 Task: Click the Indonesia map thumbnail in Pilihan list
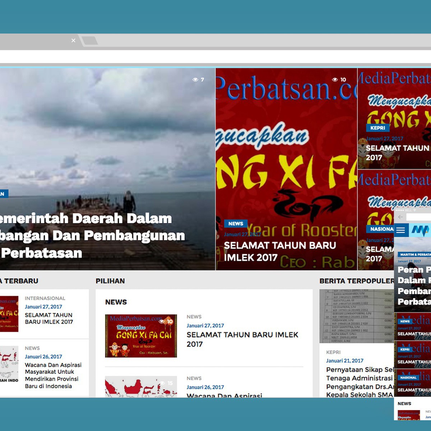pyautogui.click(x=141, y=387)
